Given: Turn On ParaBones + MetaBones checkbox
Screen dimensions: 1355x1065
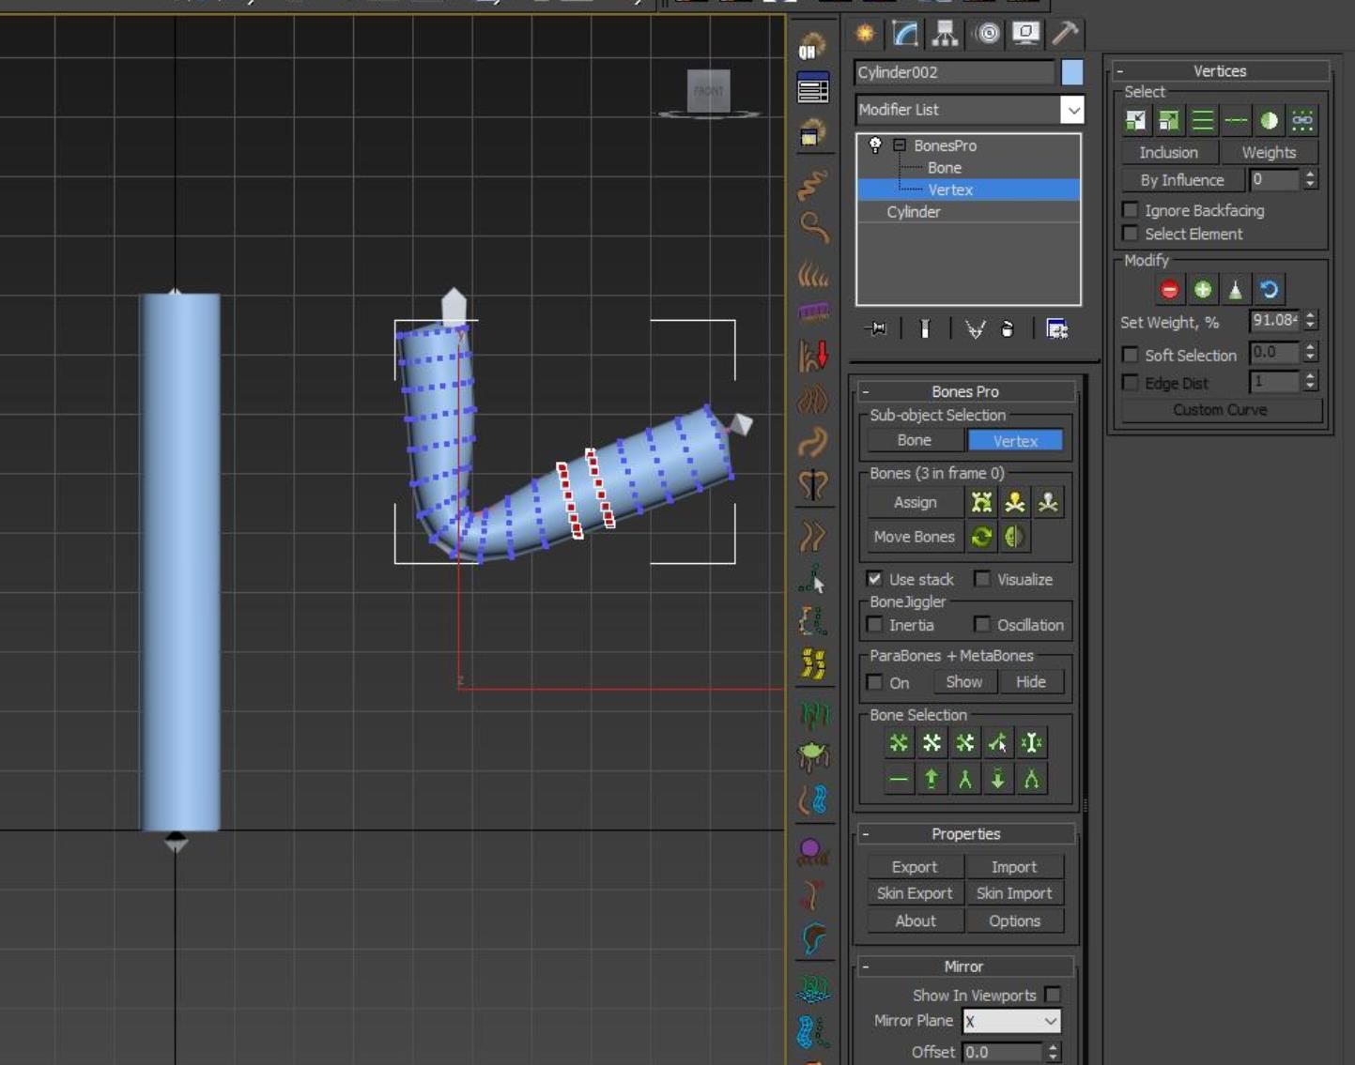Looking at the screenshot, I should [875, 682].
